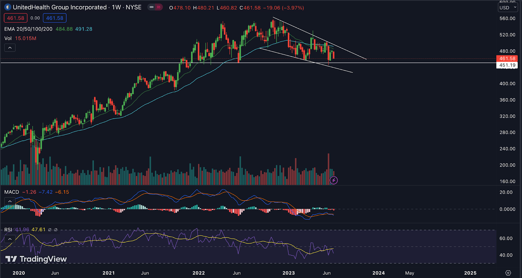
Task: Click the 400.00 price axis label
Action: tap(507, 84)
